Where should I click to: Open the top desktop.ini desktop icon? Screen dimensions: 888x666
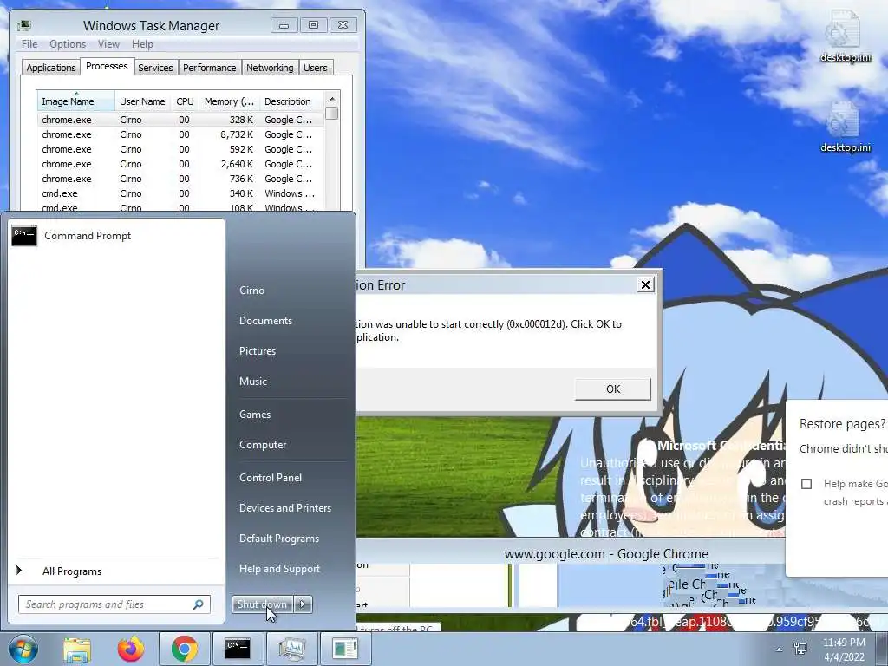[845, 36]
